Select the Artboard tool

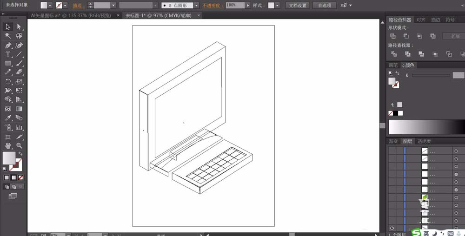8,137
